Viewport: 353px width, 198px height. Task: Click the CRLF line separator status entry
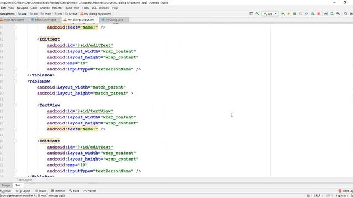point(318,196)
